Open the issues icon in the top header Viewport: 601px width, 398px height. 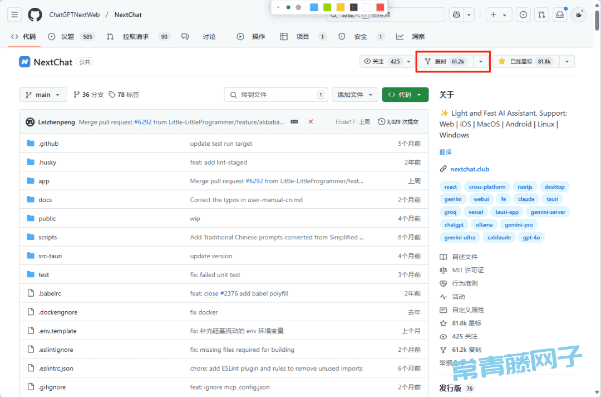(x=523, y=14)
